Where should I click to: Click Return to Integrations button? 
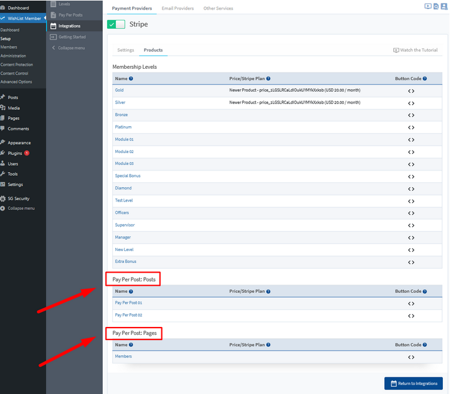(x=414, y=383)
